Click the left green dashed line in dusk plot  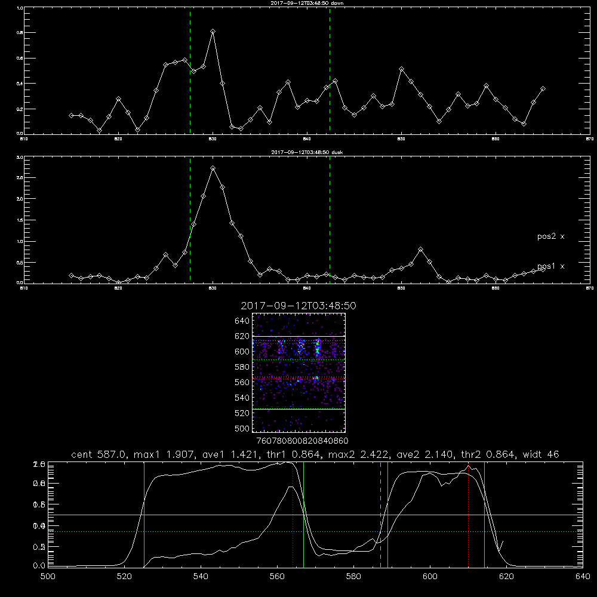click(190, 220)
